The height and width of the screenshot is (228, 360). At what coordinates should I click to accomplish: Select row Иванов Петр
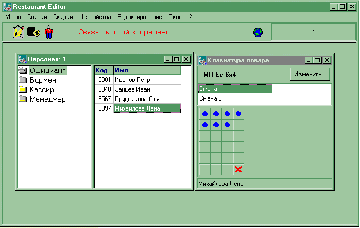(x=147, y=80)
